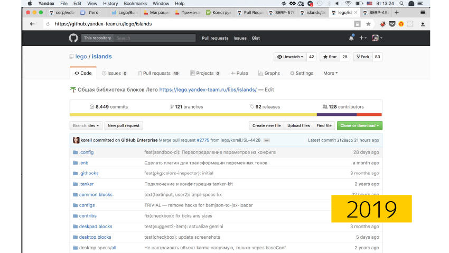The height and width of the screenshot is (253, 449).
Task: Open the configs folder
Action: pos(87,205)
